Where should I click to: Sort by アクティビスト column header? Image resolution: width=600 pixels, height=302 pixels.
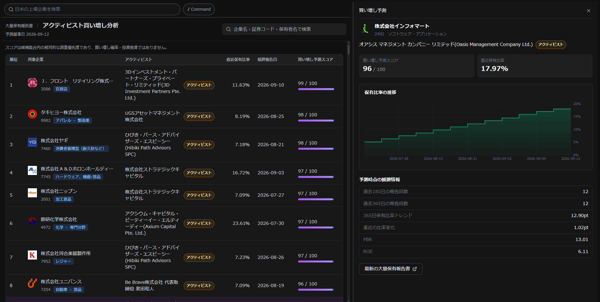click(139, 60)
